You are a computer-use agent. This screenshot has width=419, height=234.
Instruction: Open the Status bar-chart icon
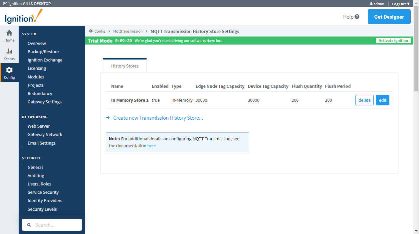tap(9, 52)
